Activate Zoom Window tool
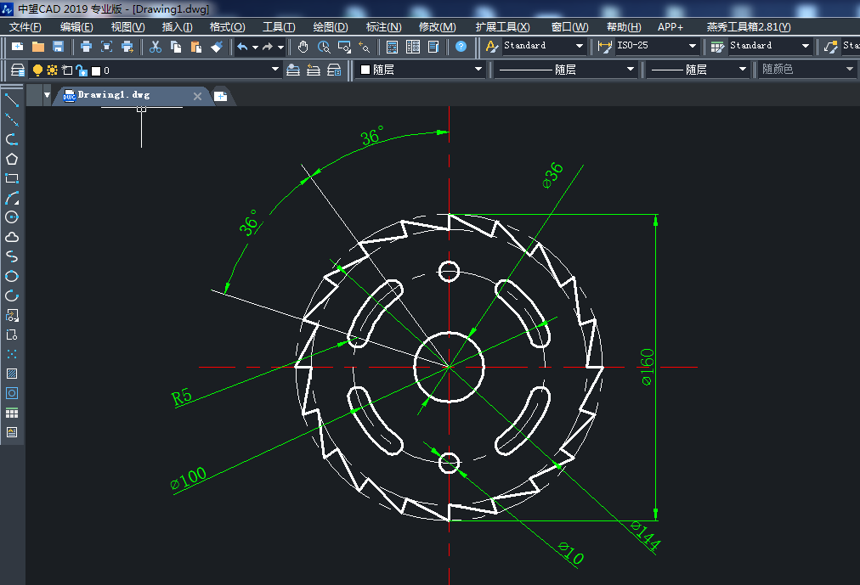860x585 pixels. click(x=344, y=47)
